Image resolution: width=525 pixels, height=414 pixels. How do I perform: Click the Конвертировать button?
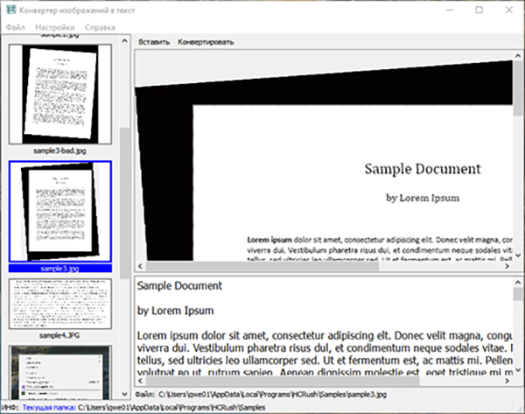206,42
